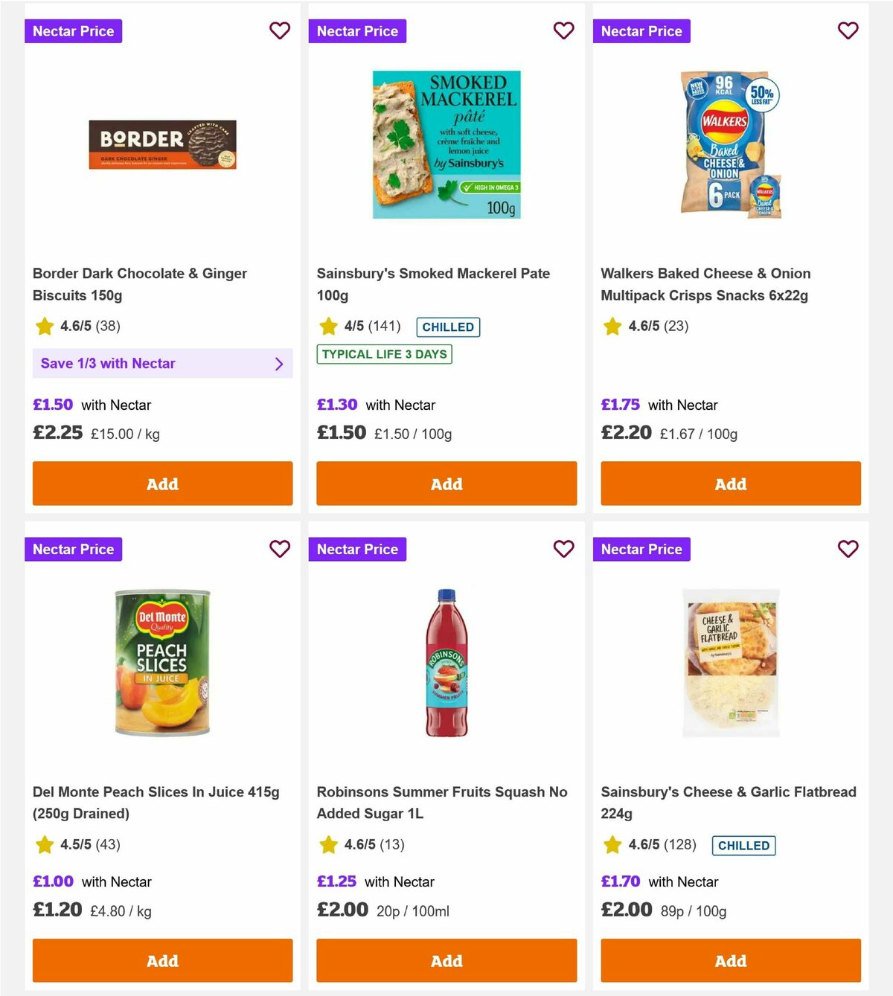Click the heart icon on Smoked Mackerel Pate
The image size is (893, 996).
563,30
